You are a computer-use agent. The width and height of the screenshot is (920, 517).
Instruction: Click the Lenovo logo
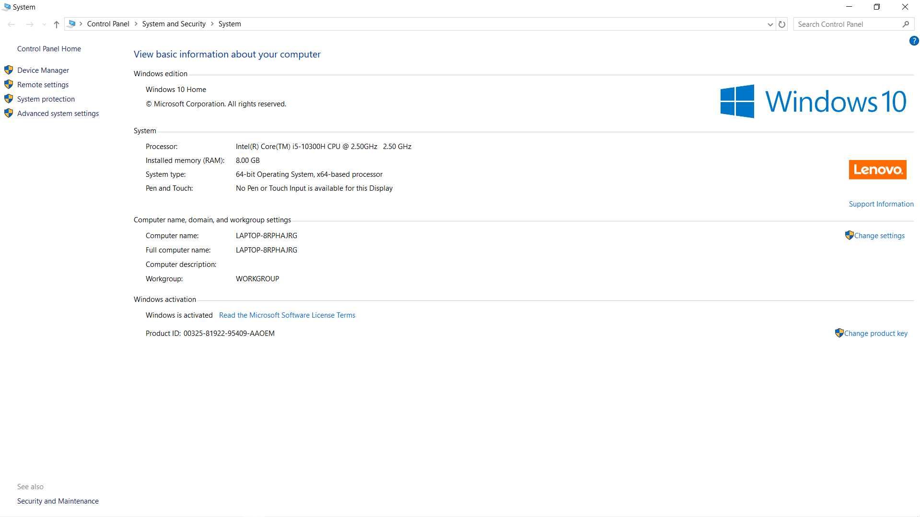click(877, 170)
